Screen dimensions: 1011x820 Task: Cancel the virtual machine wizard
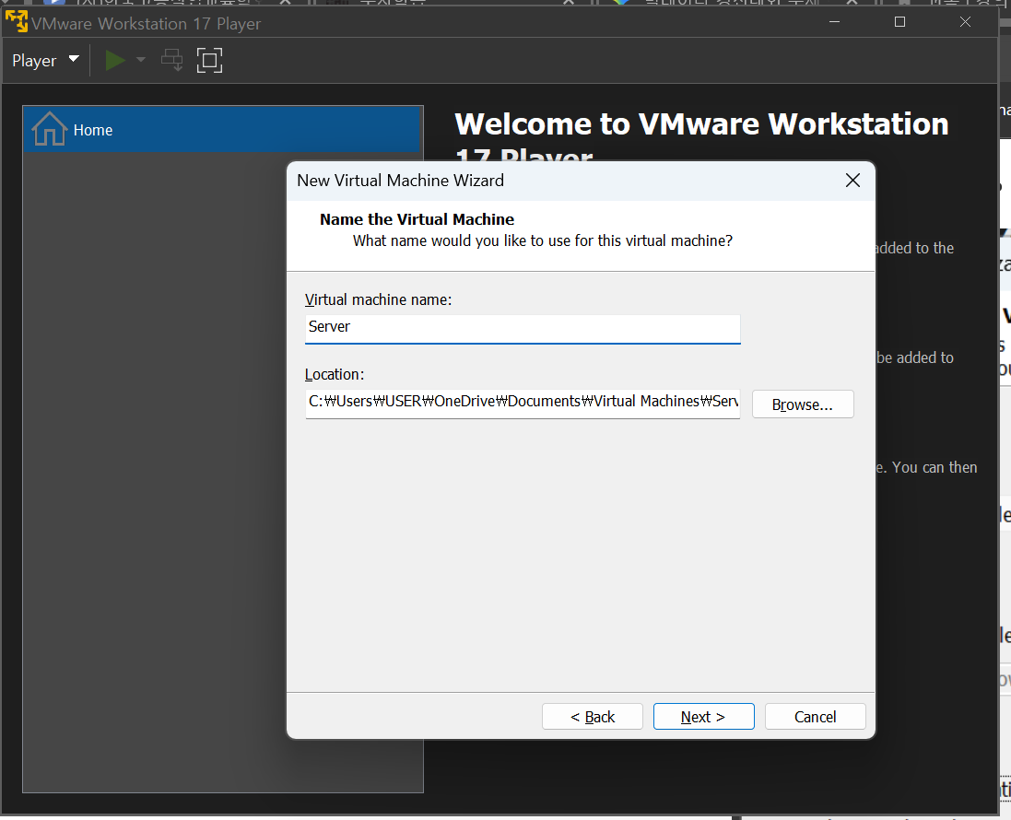815,716
